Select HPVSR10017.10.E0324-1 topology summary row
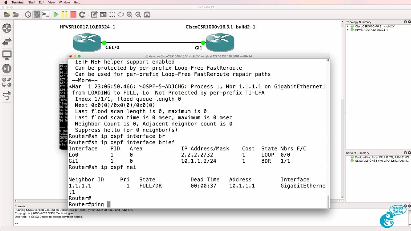Screen dimensions: 411x231 [x=371, y=30]
